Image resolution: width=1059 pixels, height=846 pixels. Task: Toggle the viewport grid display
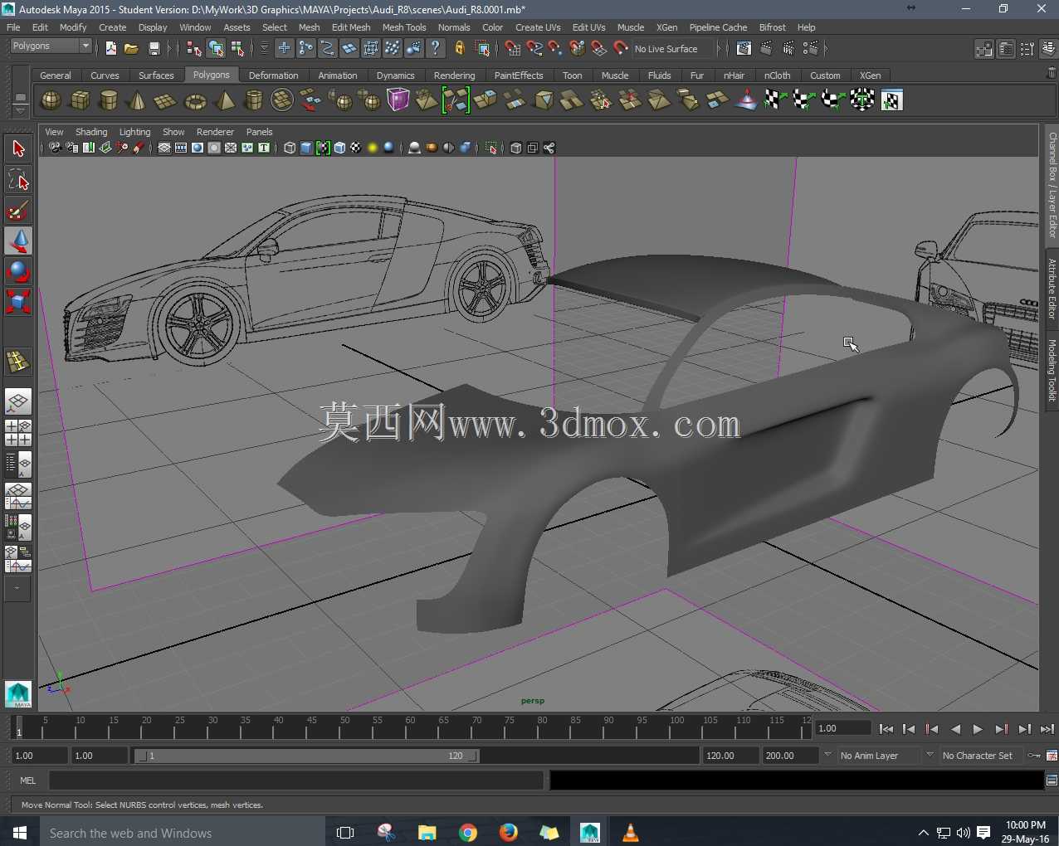tap(164, 148)
